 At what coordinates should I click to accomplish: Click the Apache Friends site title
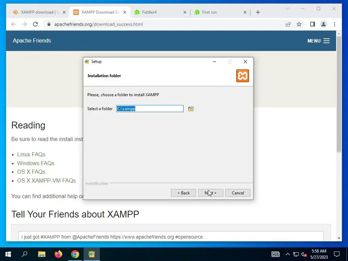coord(32,41)
